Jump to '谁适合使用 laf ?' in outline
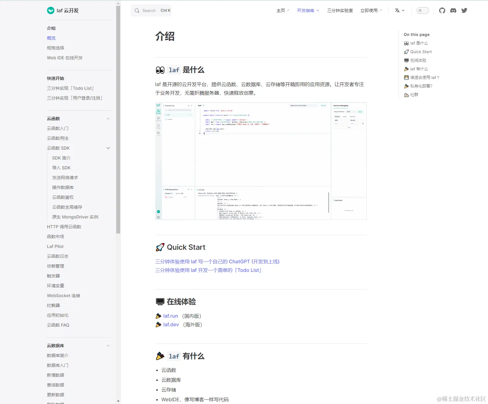The height and width of the screenshot is (404, 488). (x=422, y=78)
